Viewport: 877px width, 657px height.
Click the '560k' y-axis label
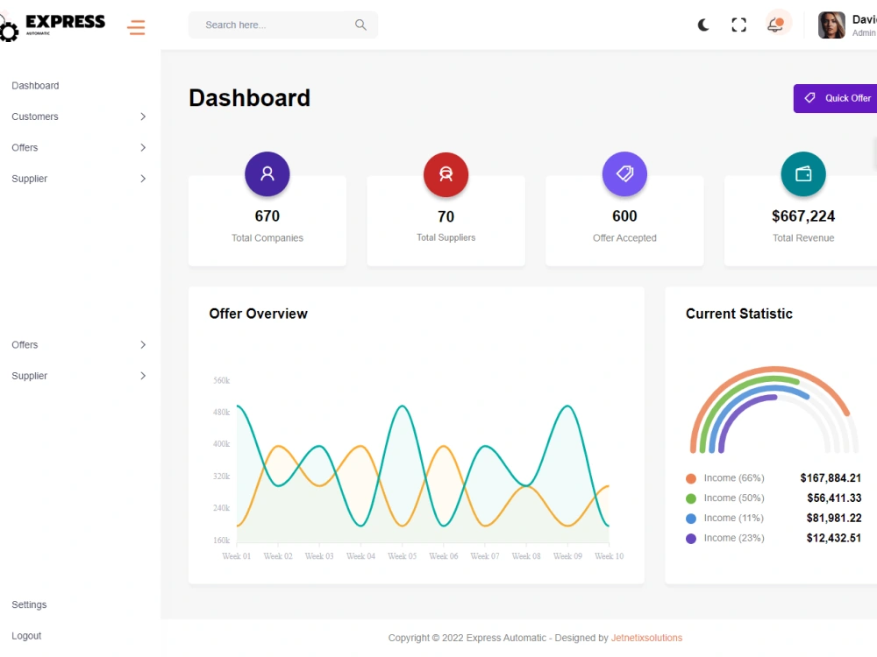[x=222, y=380]
